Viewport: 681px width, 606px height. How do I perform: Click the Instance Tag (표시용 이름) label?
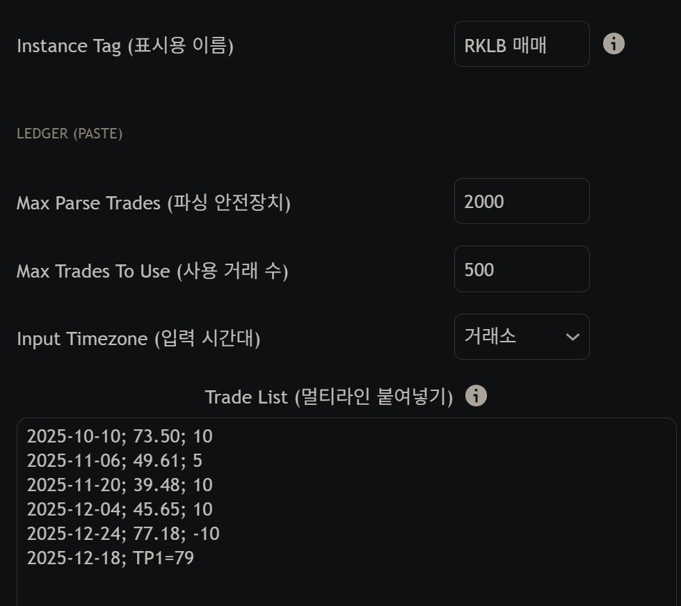pyautogui.click(x=125, y=46)
